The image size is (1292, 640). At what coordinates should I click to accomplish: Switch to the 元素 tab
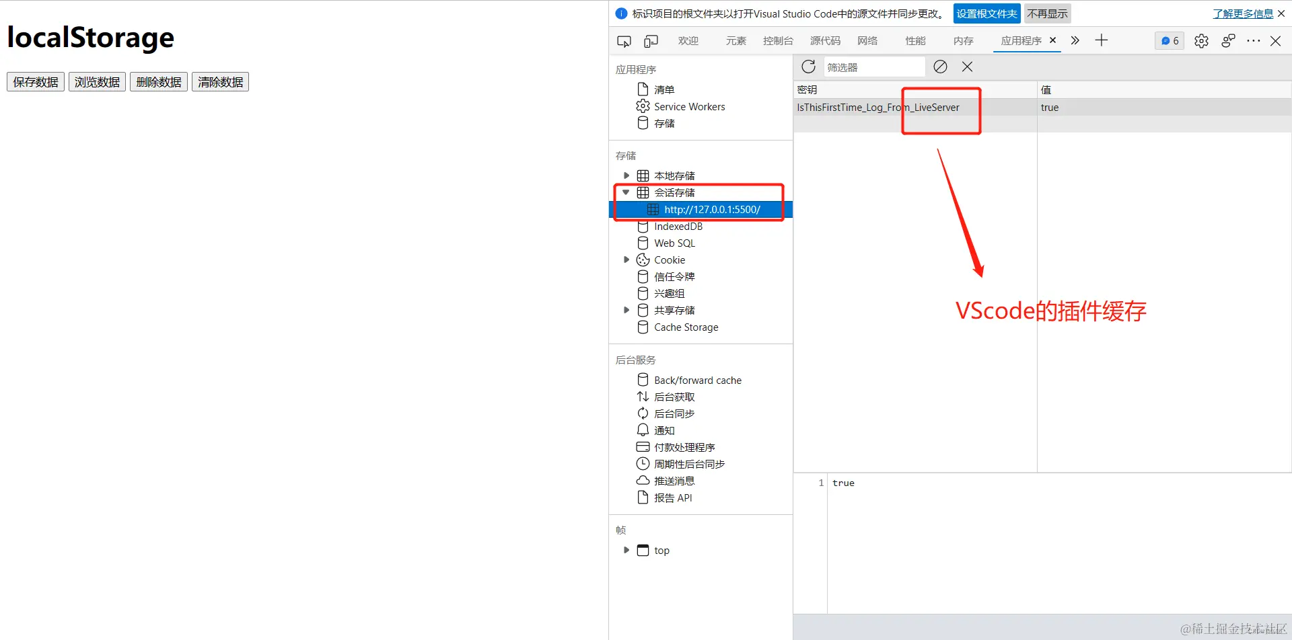point(735,41)
